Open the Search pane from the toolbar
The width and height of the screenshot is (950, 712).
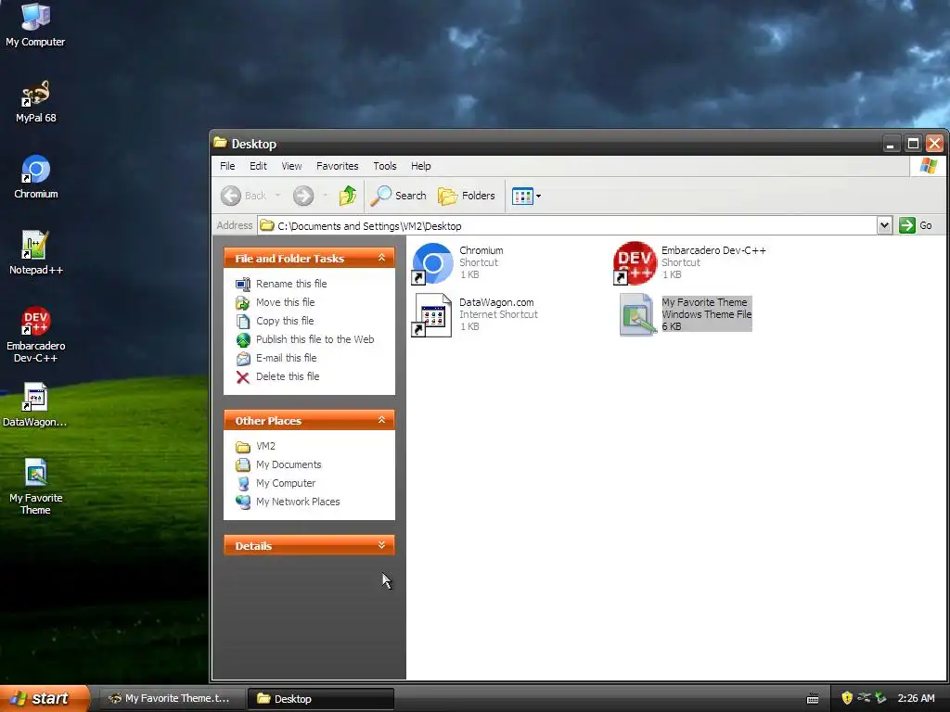399,196
